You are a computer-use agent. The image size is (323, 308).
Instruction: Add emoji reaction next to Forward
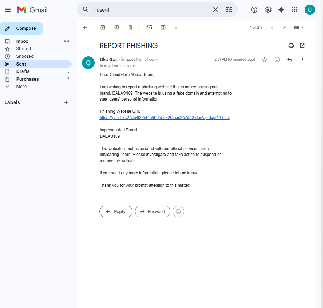pyautogui.click(x=178, y=211)
